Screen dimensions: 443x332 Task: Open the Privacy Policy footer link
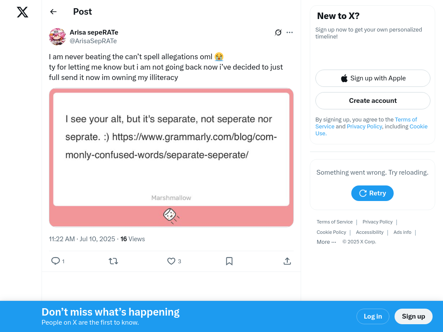tap(377, 222)
